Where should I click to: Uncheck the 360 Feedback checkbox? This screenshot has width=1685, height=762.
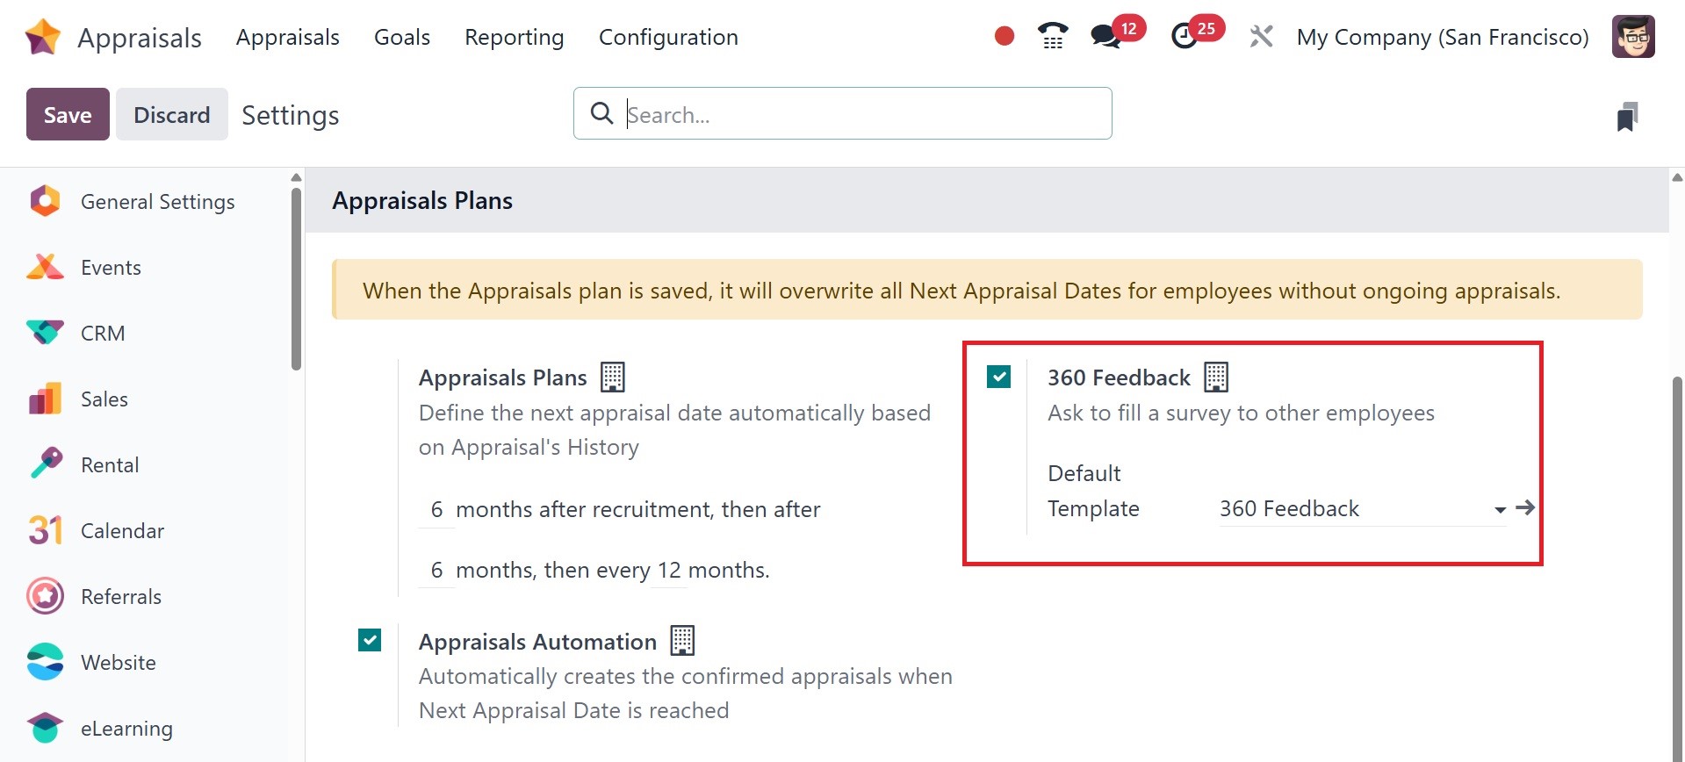pyautogui.click(x=998, y=377)
